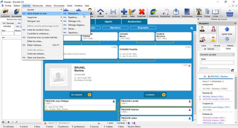This screenshot has width=238, height=128.
Task: Click the calendar icon next to Grégorien
Action: (x=232, y=70)
